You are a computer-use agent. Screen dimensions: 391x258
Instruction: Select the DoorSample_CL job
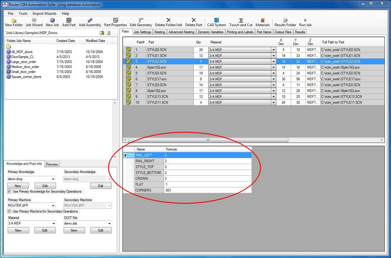23,57
